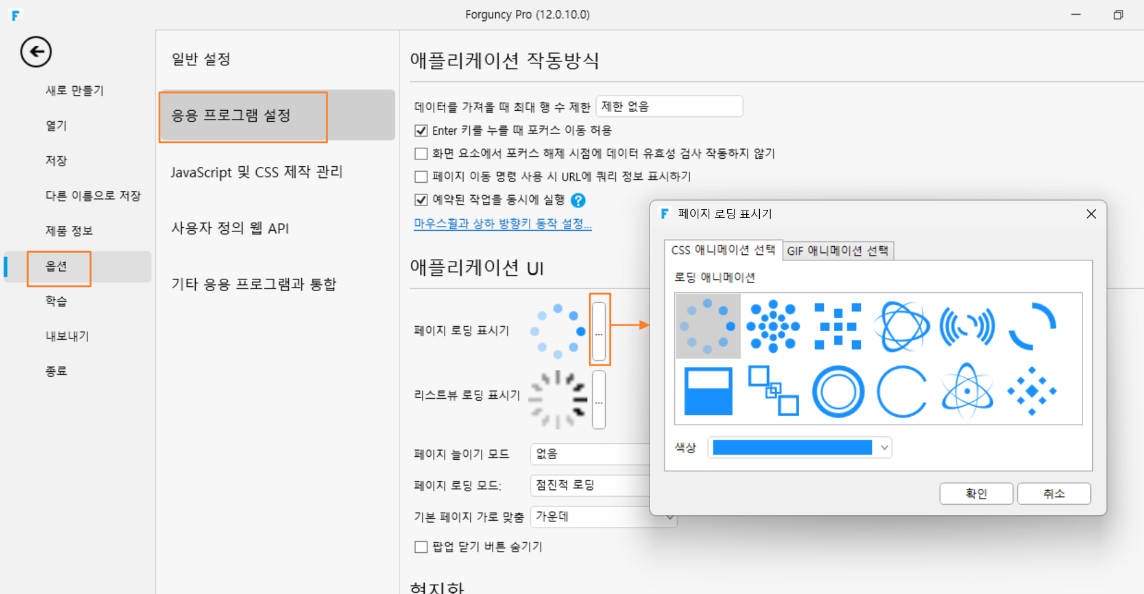Open 일반 설정 section
Screen dimensions: 1144x594
coord(201,59)
